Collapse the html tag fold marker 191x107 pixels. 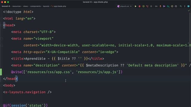click(2, 18)
